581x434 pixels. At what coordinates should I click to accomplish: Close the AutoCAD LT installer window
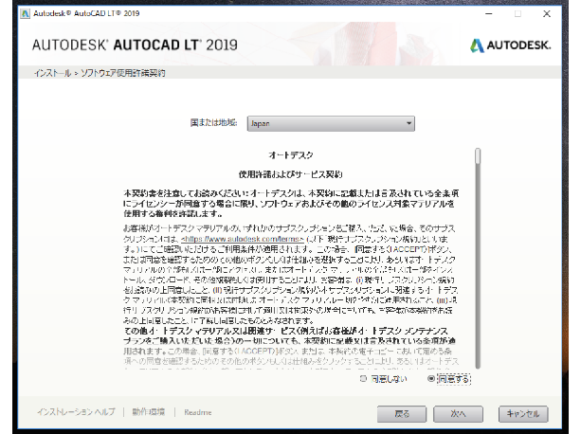547,13
